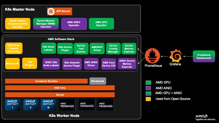Select the AMD AINIC Operator box

[x=74, y=24]
